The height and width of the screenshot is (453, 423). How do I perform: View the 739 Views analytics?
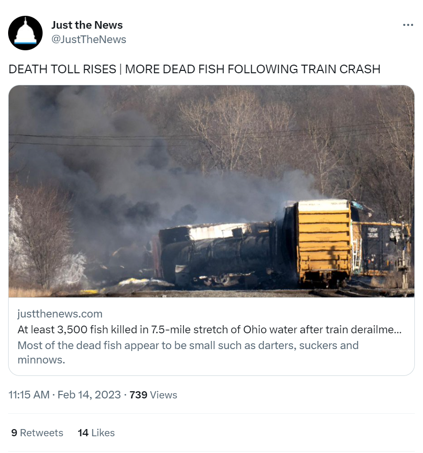tap(153, 395)
